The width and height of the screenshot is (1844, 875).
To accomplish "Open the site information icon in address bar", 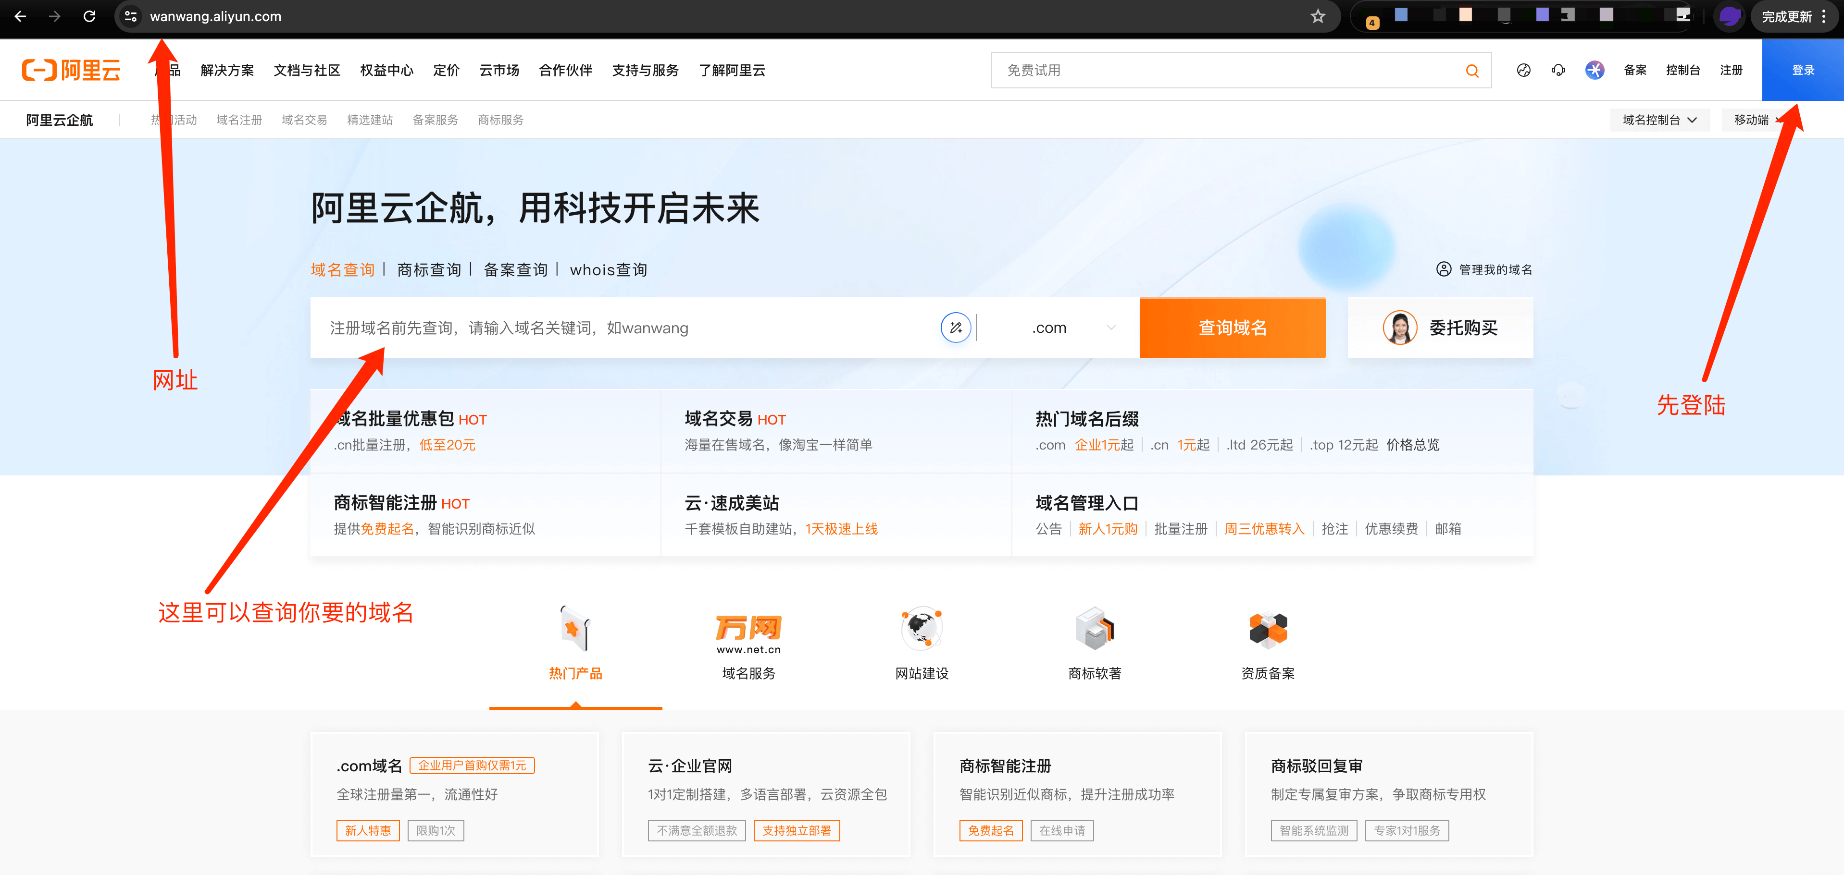I will (130, 16).
